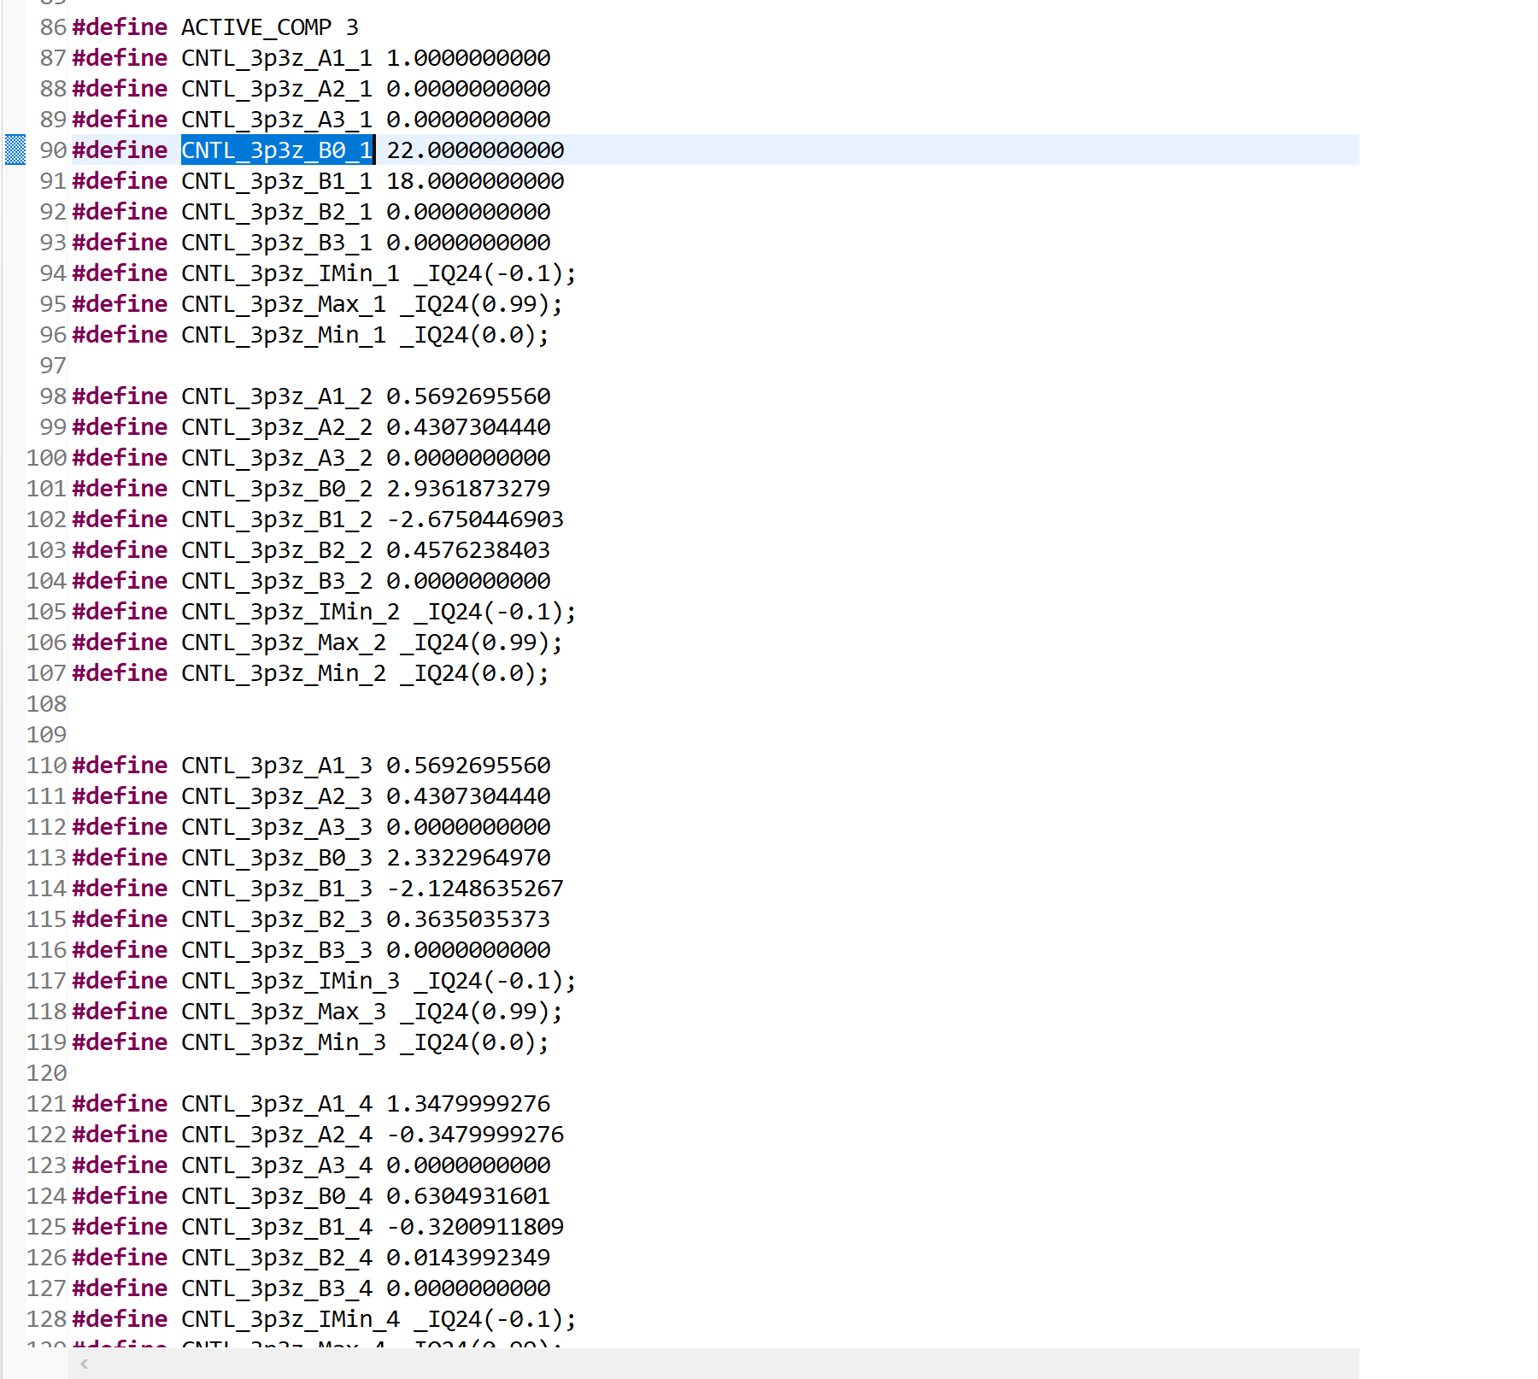Viewport: 1538px width, 1379px height.
Task: Click the value 2.3322964970
Action: coord(468,858)
